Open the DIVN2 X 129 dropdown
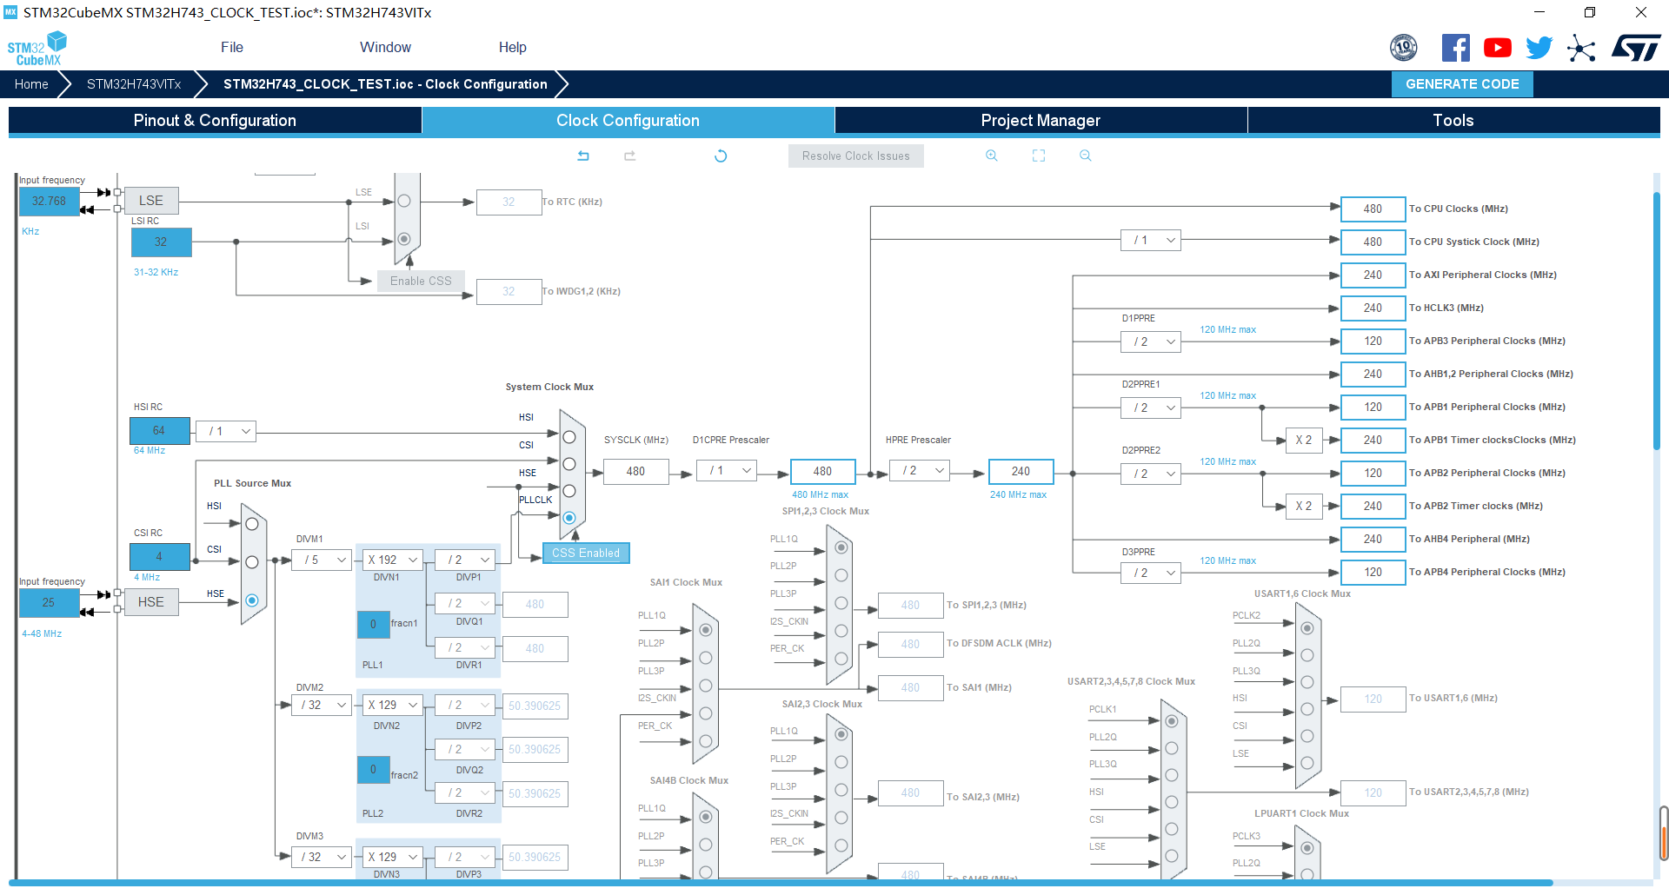The height and width of the screenshot is (895, 1669). point(393,706)
